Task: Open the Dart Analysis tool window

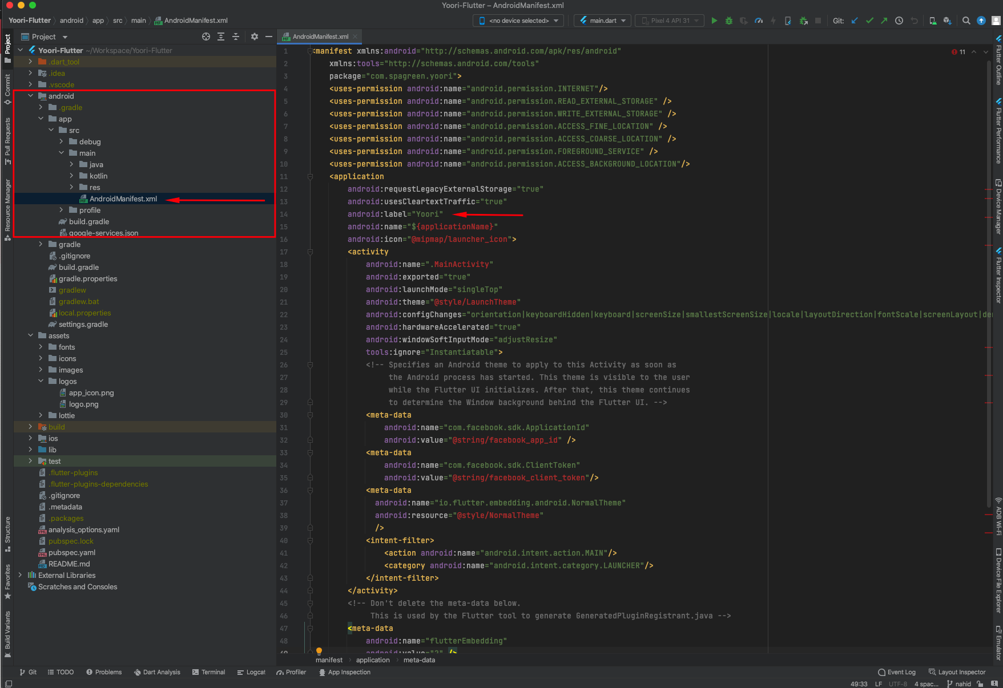Action: tap(157, 672)
